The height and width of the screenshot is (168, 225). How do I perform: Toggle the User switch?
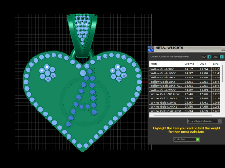point(218,57)
